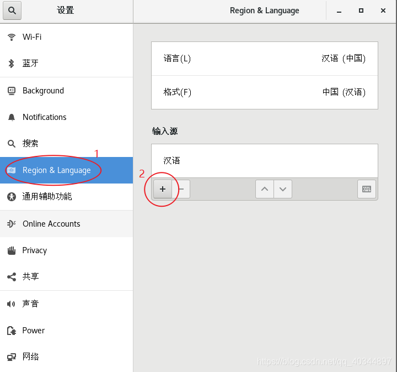This screenshot has width=397, height=372.
Task: Click the network computers icon beside 网络
Action: pyautogui.click(x=12, y=357)
